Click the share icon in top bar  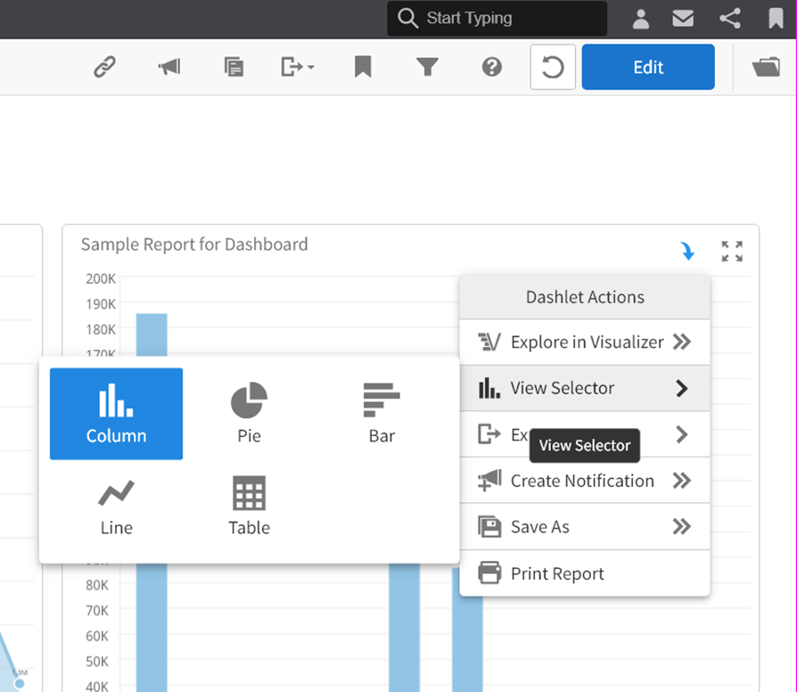(729, 19)
